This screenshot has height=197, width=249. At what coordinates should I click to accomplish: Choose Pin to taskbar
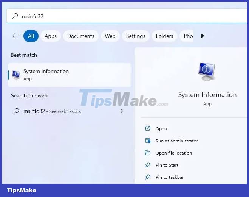pyautogui.click(x=170, y=177)
